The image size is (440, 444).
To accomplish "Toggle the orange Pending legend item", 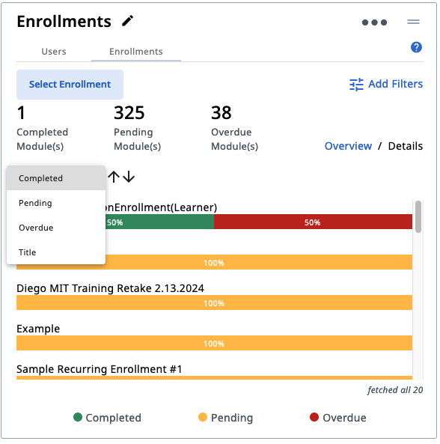I will (225, 418).
